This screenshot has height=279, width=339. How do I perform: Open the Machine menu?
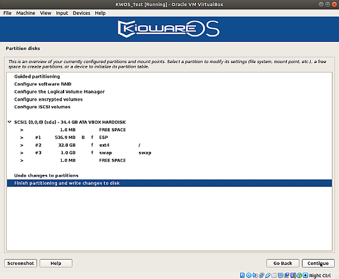(25, 13)
